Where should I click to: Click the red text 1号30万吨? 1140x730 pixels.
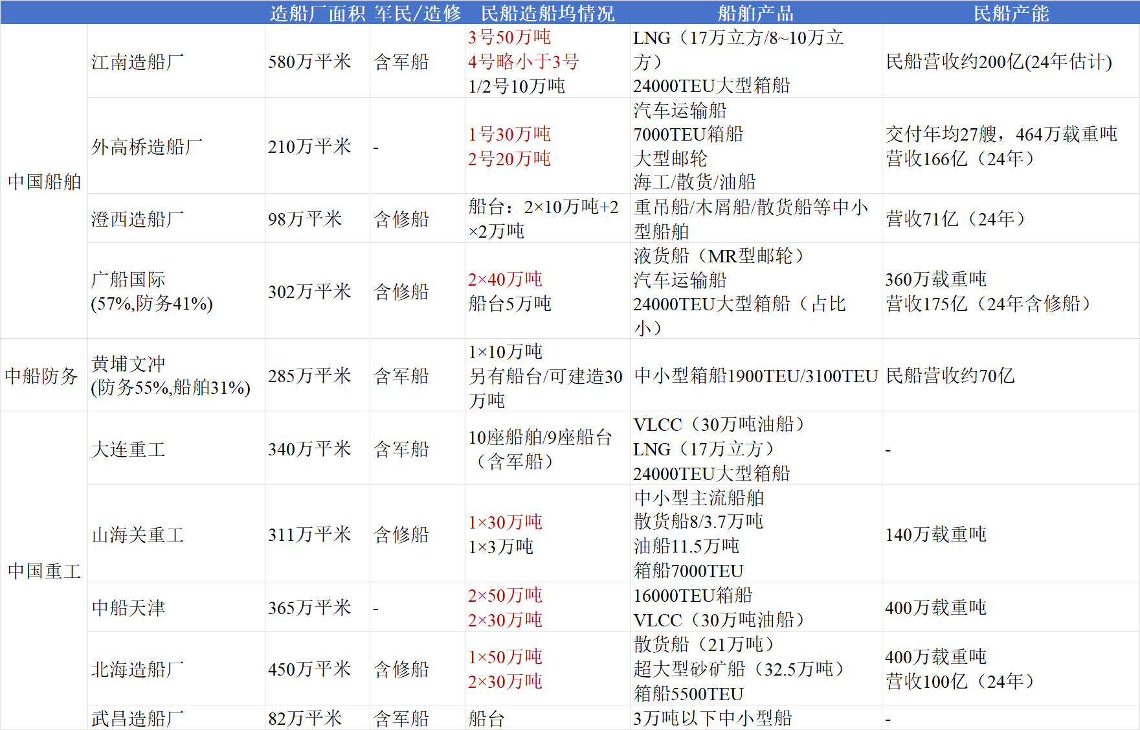click(x=509, y=134)
